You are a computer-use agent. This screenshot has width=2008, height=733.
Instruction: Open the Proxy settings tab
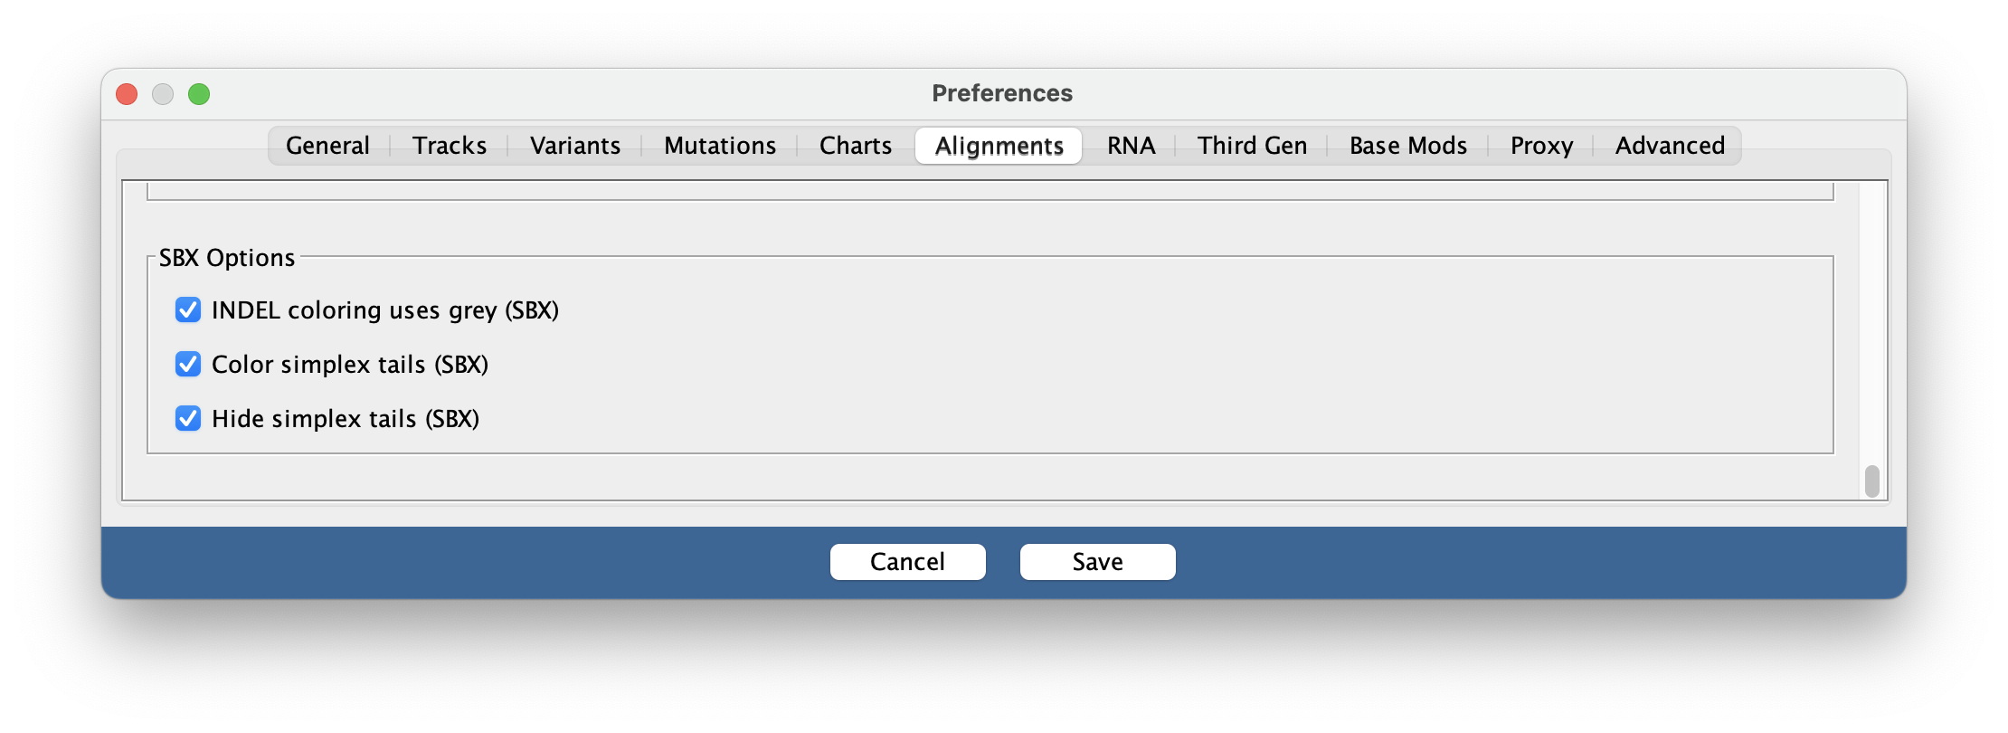click(x=1540, y=145)
